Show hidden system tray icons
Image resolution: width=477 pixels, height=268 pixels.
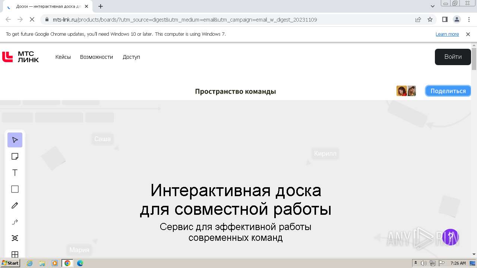[x=416, y=263]
